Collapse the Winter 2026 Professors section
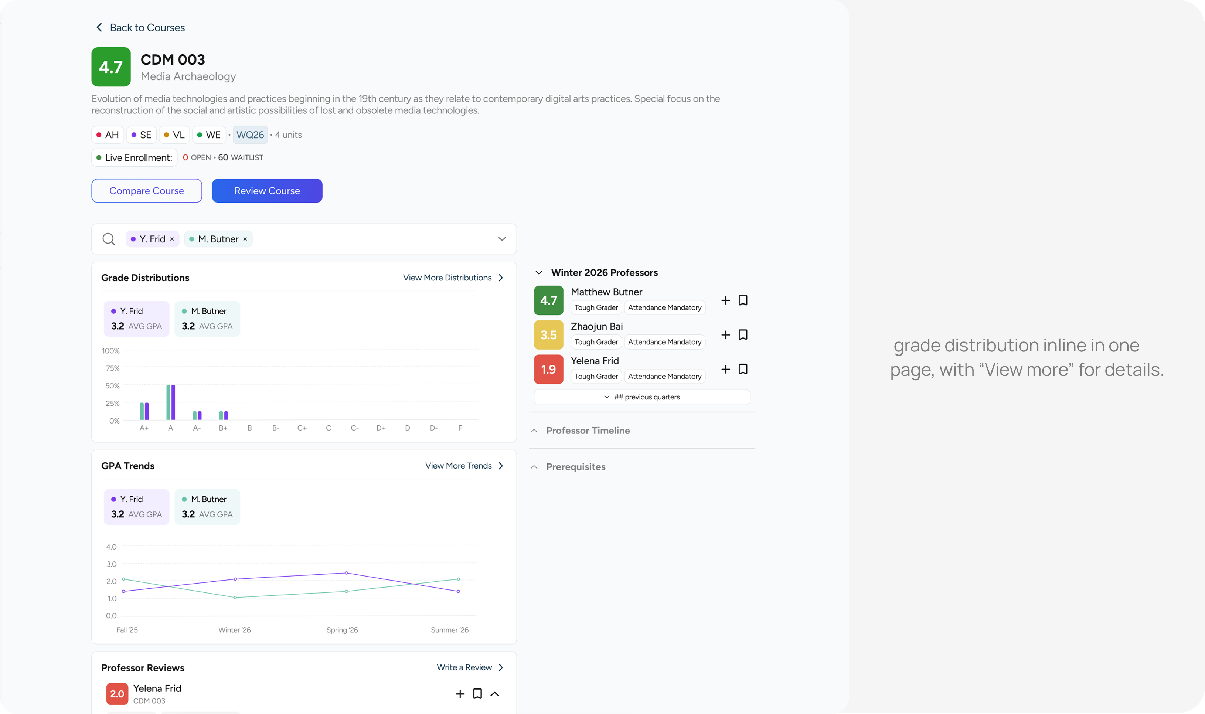Screen dimensions: 1205x714 coord(539,273)
